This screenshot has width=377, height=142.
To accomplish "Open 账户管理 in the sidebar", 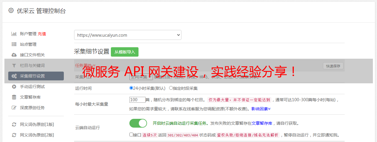I will (x=28, y=34).
